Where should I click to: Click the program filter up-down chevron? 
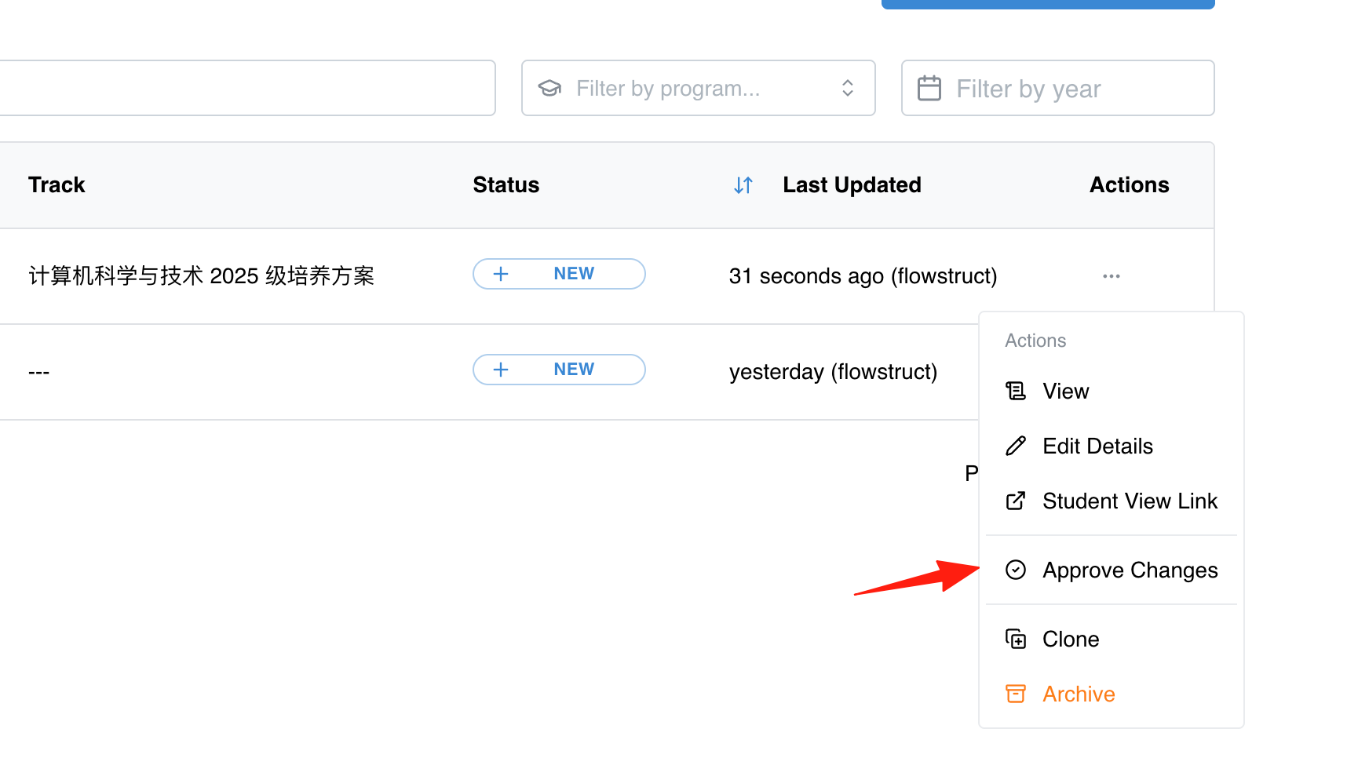tap(848, 88)
